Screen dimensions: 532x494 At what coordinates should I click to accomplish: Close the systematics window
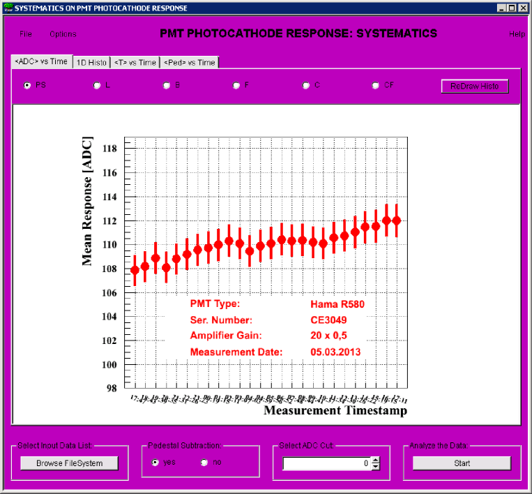523,8
